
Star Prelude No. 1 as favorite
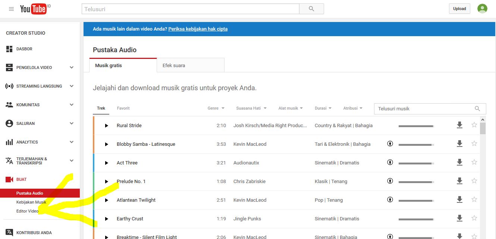474,181
